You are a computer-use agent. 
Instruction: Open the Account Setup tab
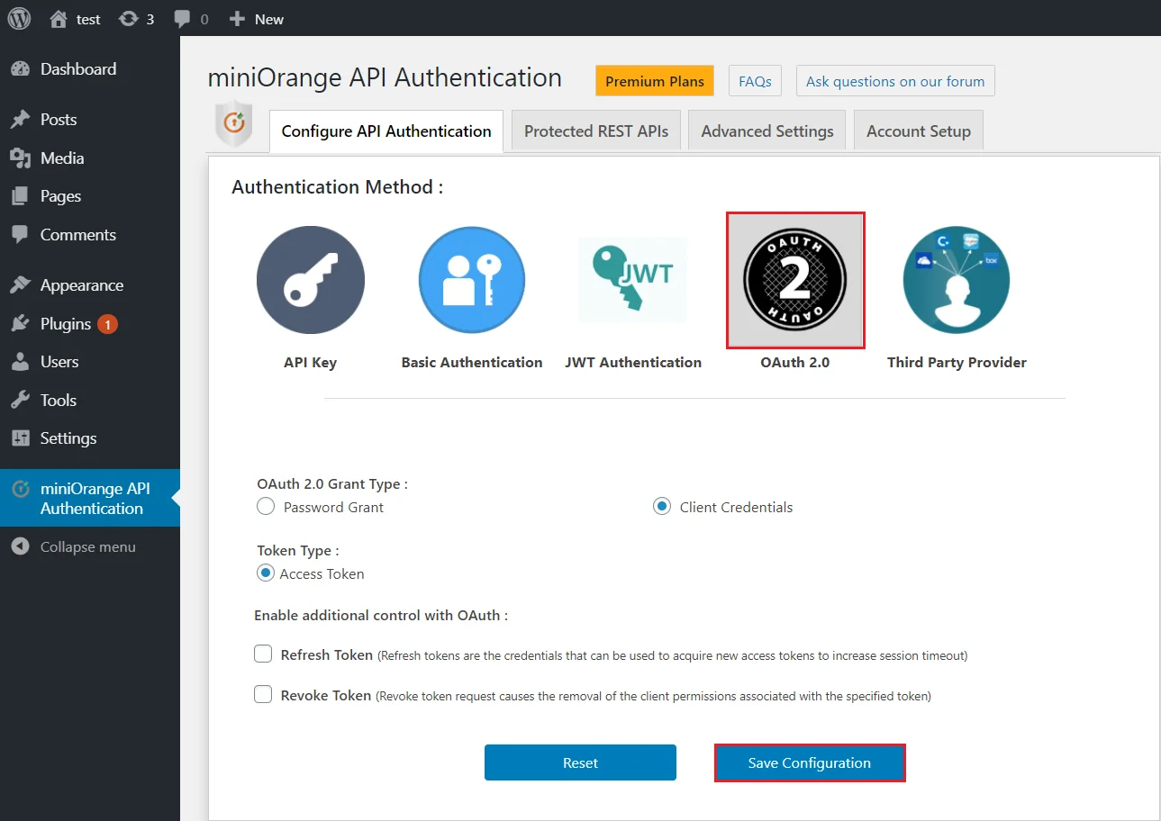[919, 131]
